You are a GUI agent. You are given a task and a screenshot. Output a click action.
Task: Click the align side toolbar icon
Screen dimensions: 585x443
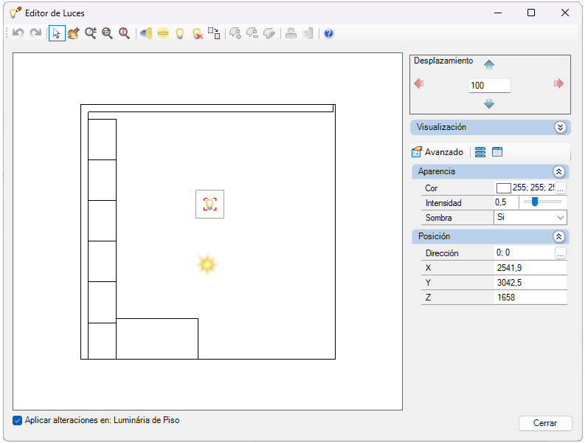308,33
